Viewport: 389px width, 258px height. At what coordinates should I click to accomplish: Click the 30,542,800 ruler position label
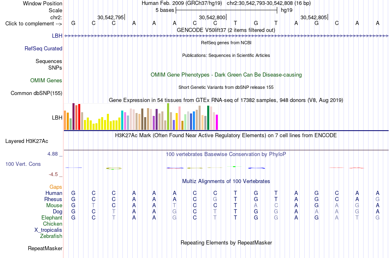(x=212, y=17)
